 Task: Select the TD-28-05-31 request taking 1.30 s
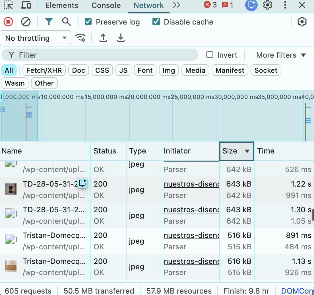[x=157, y=215]
